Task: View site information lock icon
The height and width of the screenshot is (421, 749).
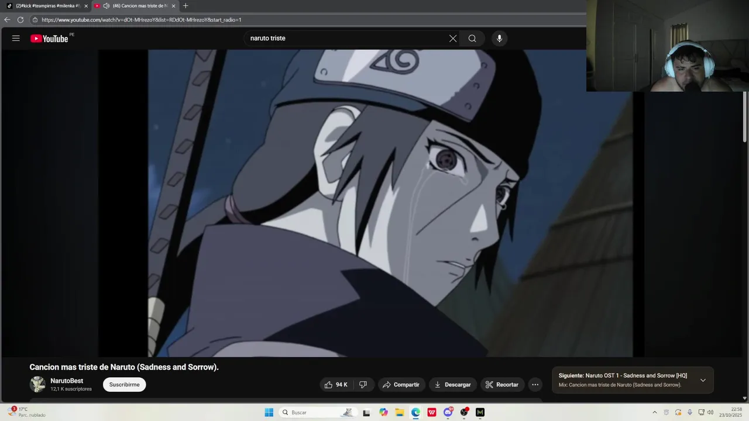Action: [35, 20]
